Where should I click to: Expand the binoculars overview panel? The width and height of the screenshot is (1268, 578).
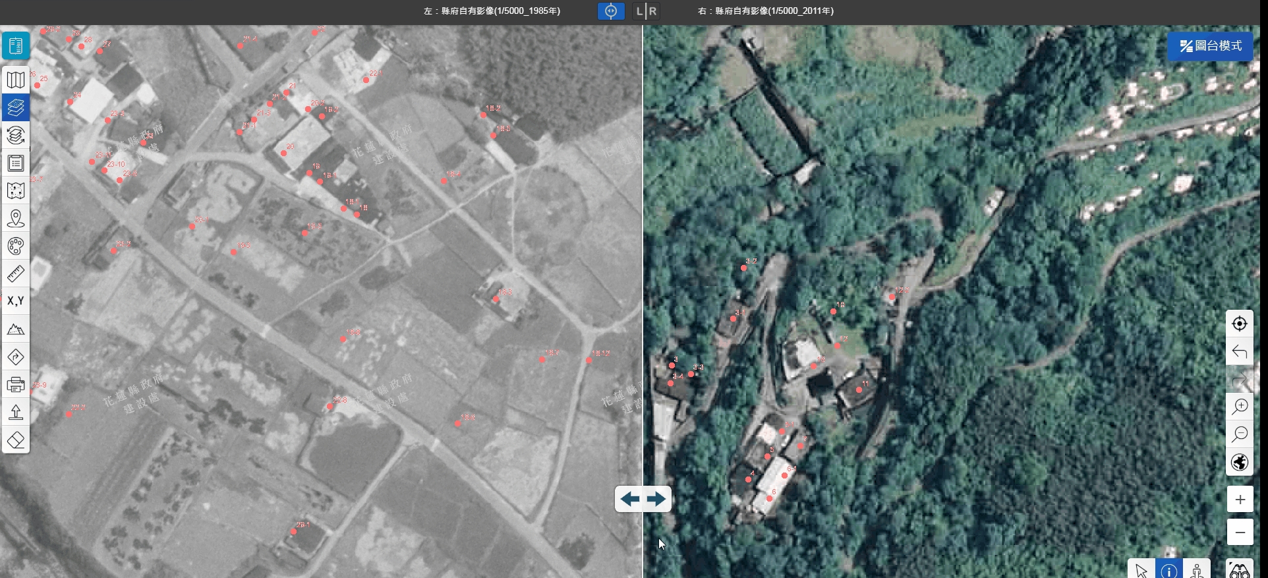[1240, 571]
